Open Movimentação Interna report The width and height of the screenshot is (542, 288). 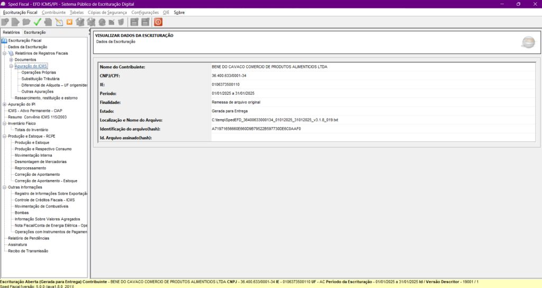(x=33, y=156)
